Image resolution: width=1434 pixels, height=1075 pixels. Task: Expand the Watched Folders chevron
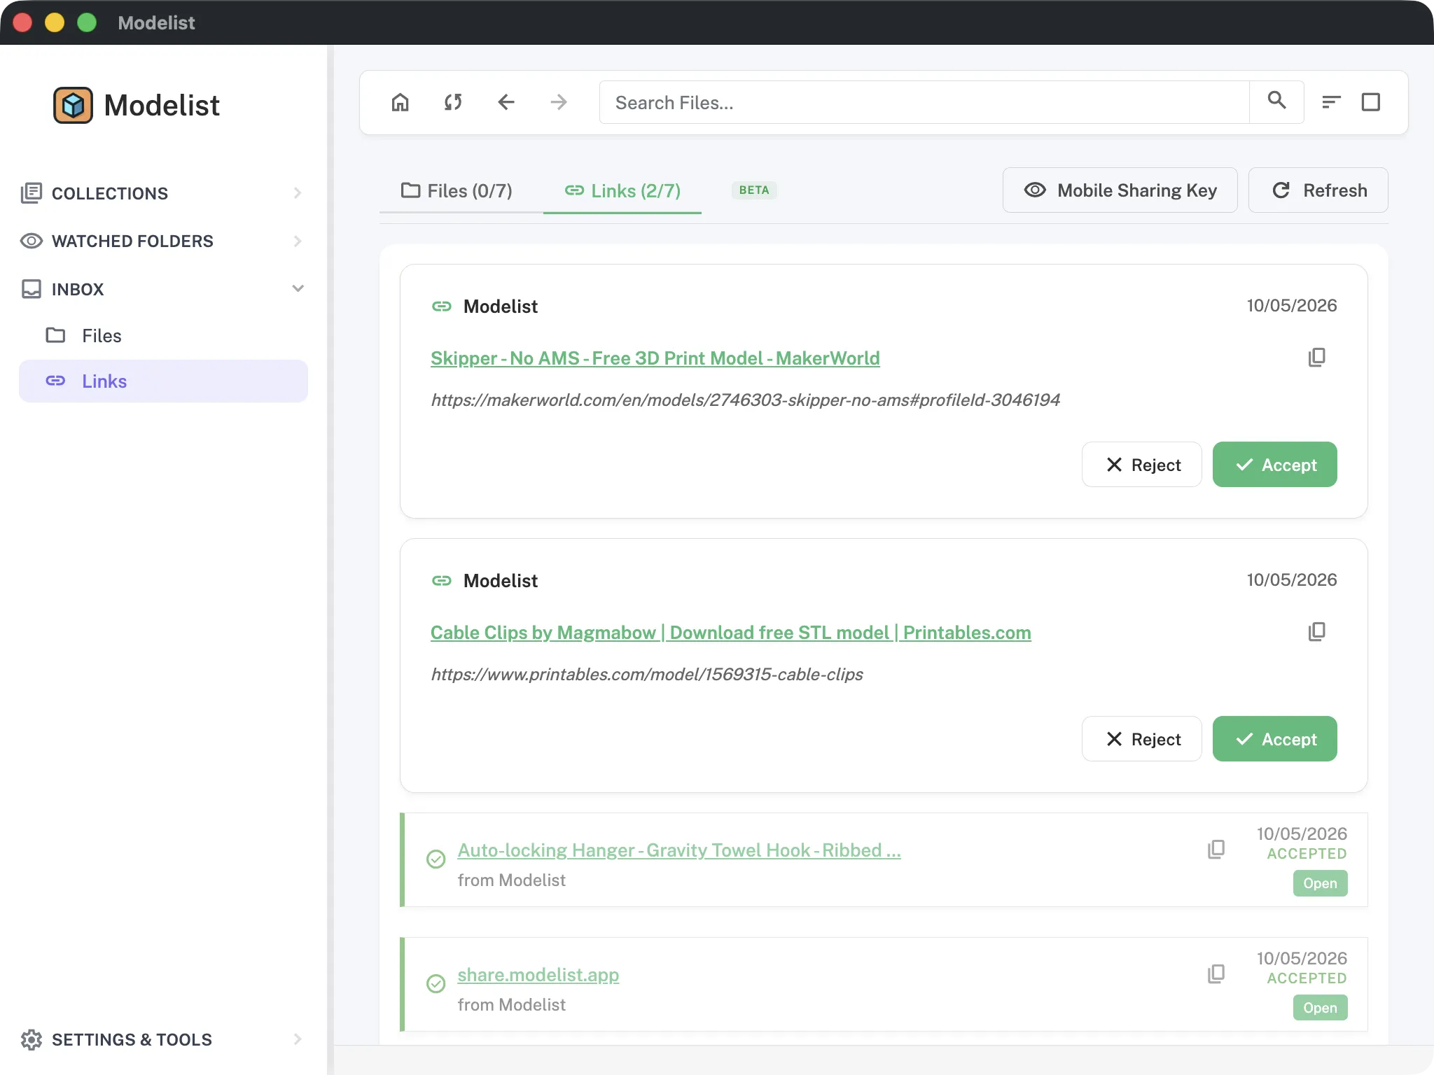click(x=298, y=241)
